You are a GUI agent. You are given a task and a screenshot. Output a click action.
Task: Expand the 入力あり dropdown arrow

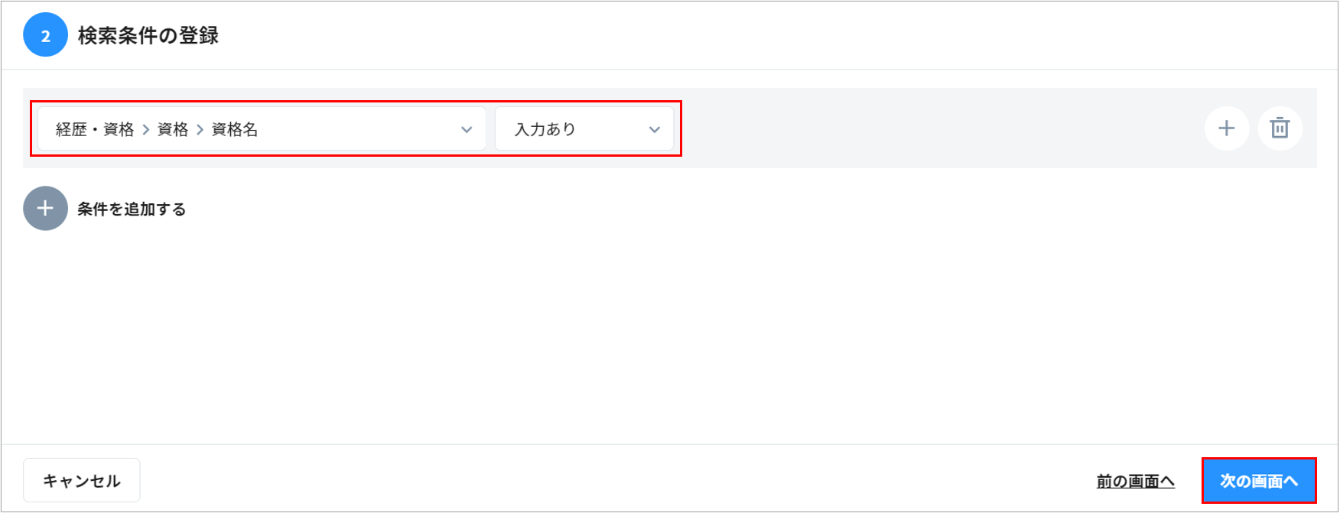(654, 130)
